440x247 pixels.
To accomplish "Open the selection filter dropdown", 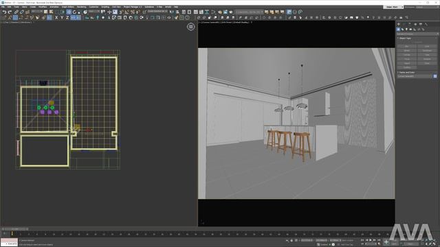I will (36, 12).
